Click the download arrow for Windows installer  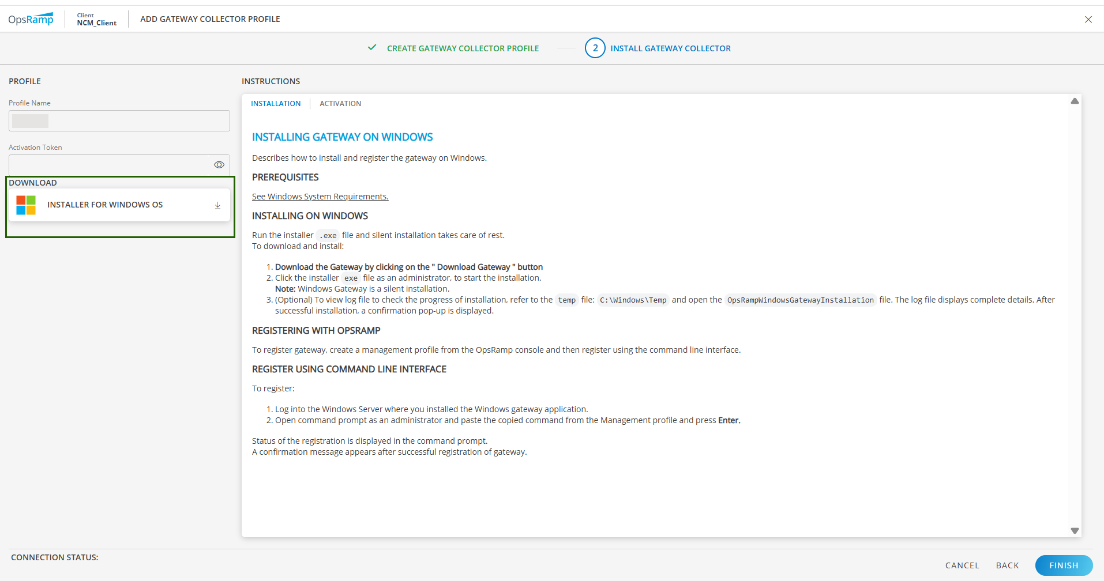[217, 205]
